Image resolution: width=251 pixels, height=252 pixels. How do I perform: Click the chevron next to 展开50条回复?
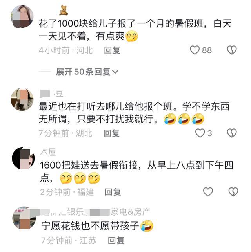[x=115, y=72]
